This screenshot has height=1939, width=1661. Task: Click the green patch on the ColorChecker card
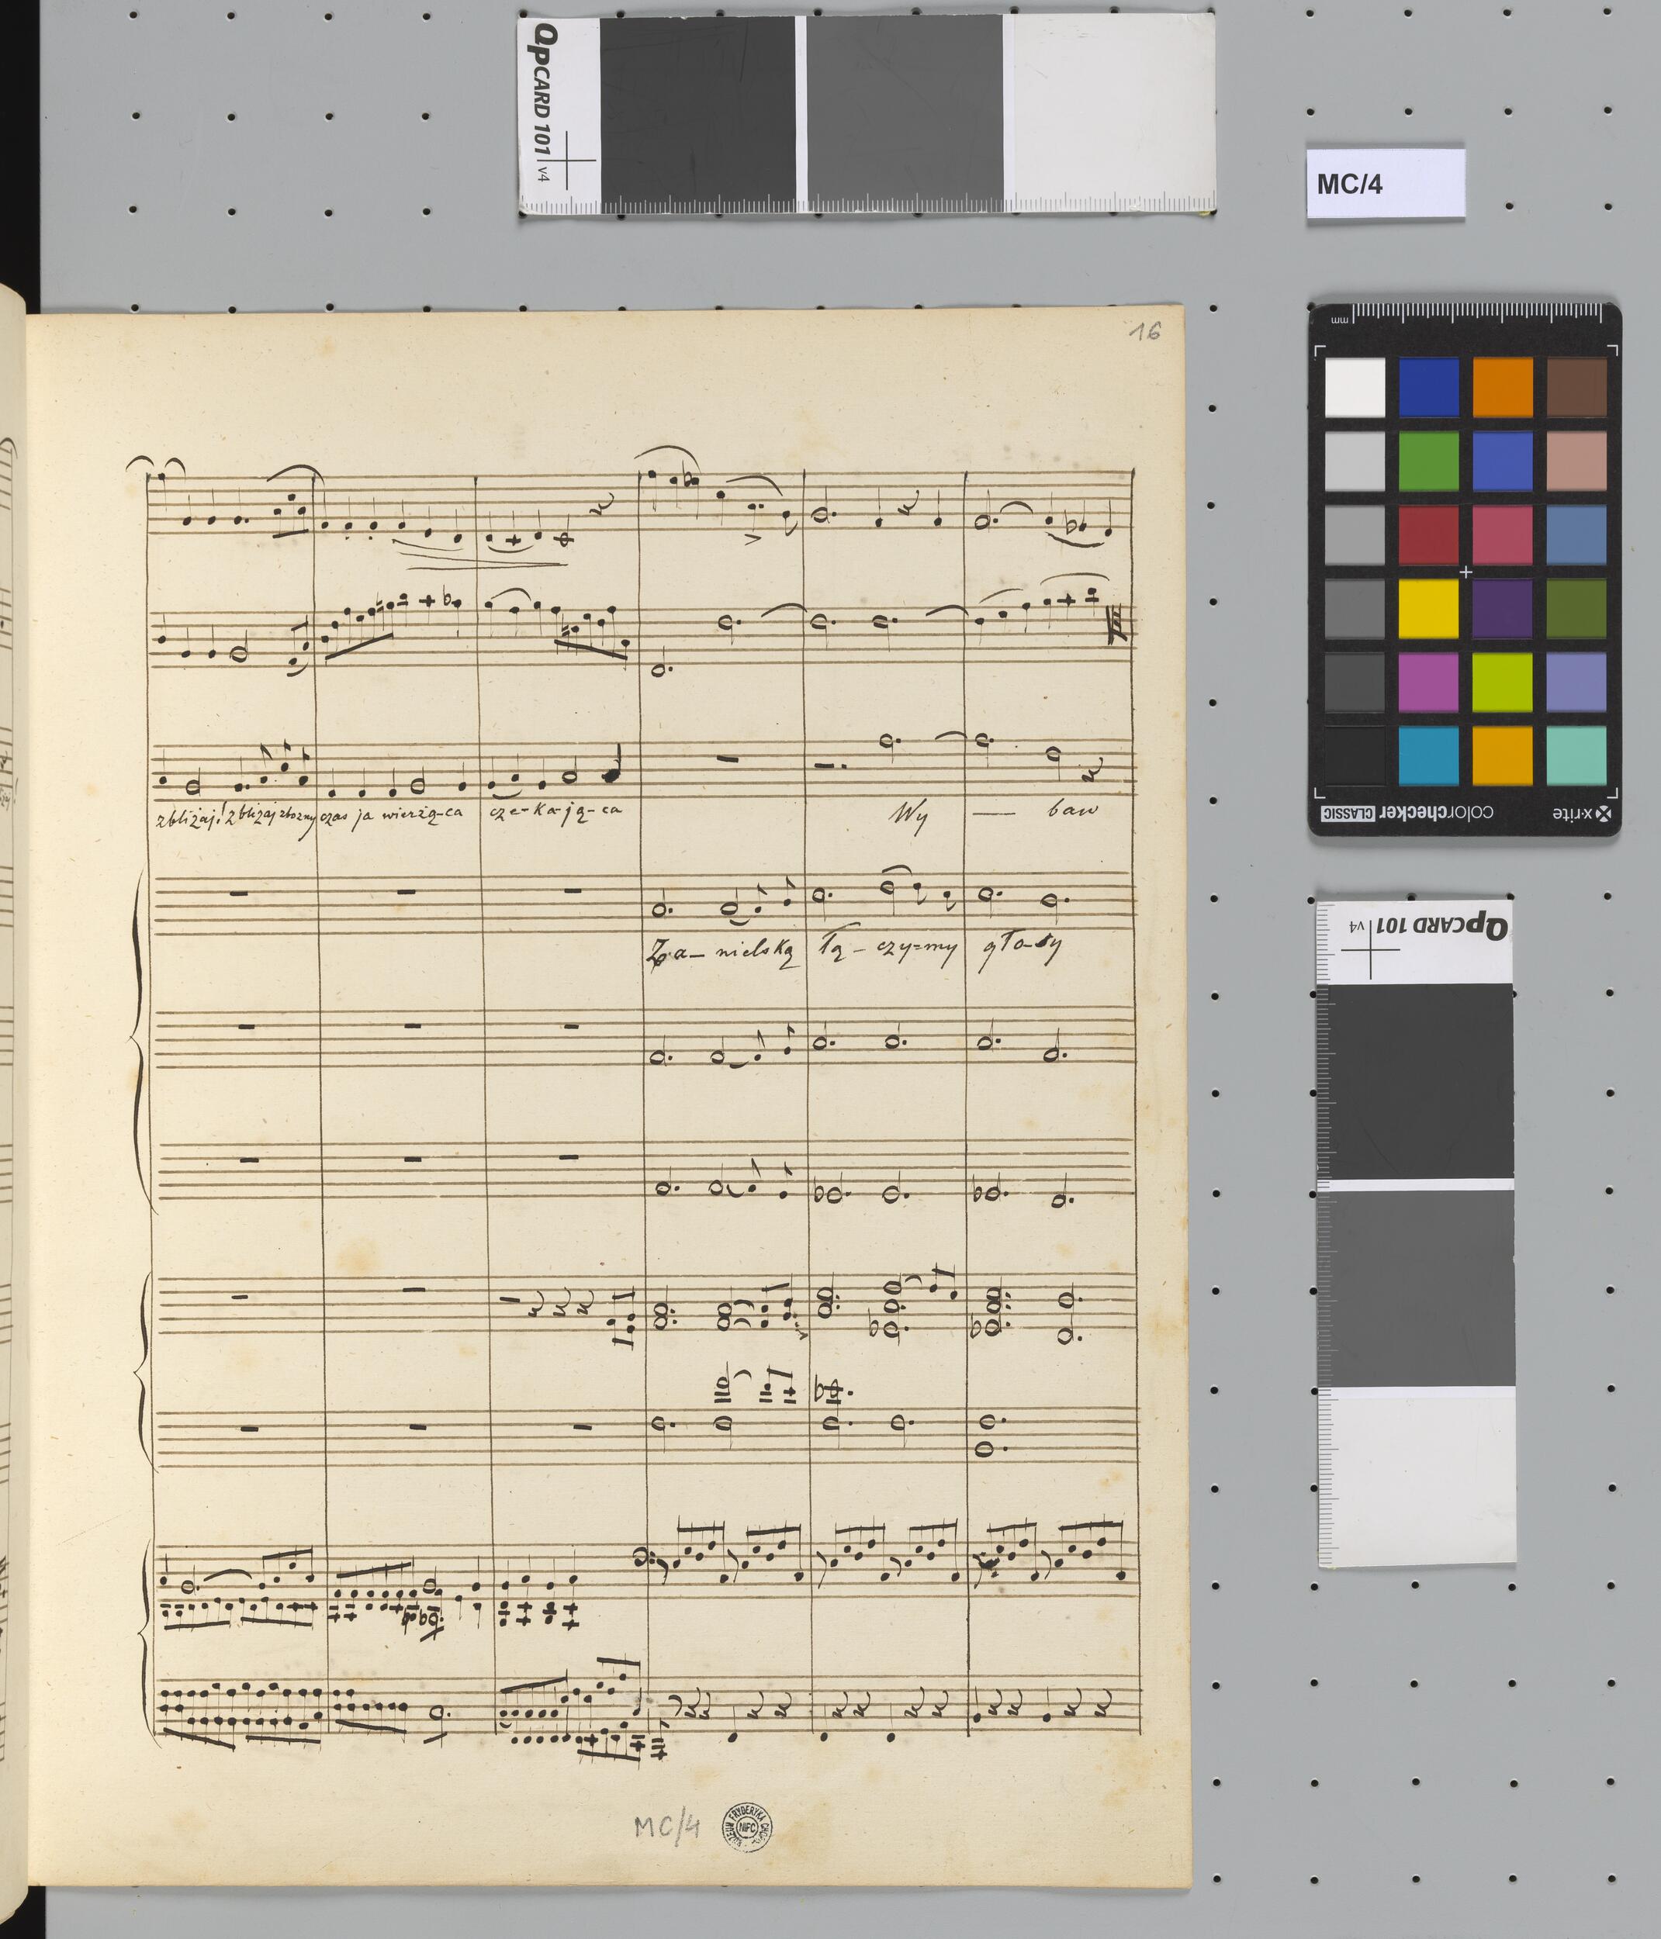(x=1429, y=461)
